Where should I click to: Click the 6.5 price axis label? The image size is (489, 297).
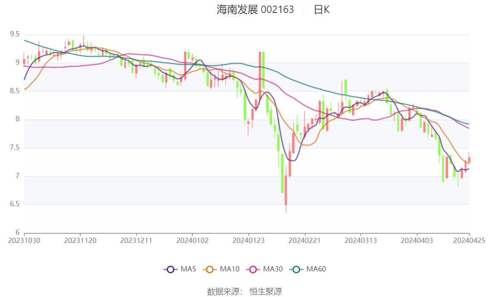pos(15,204)
